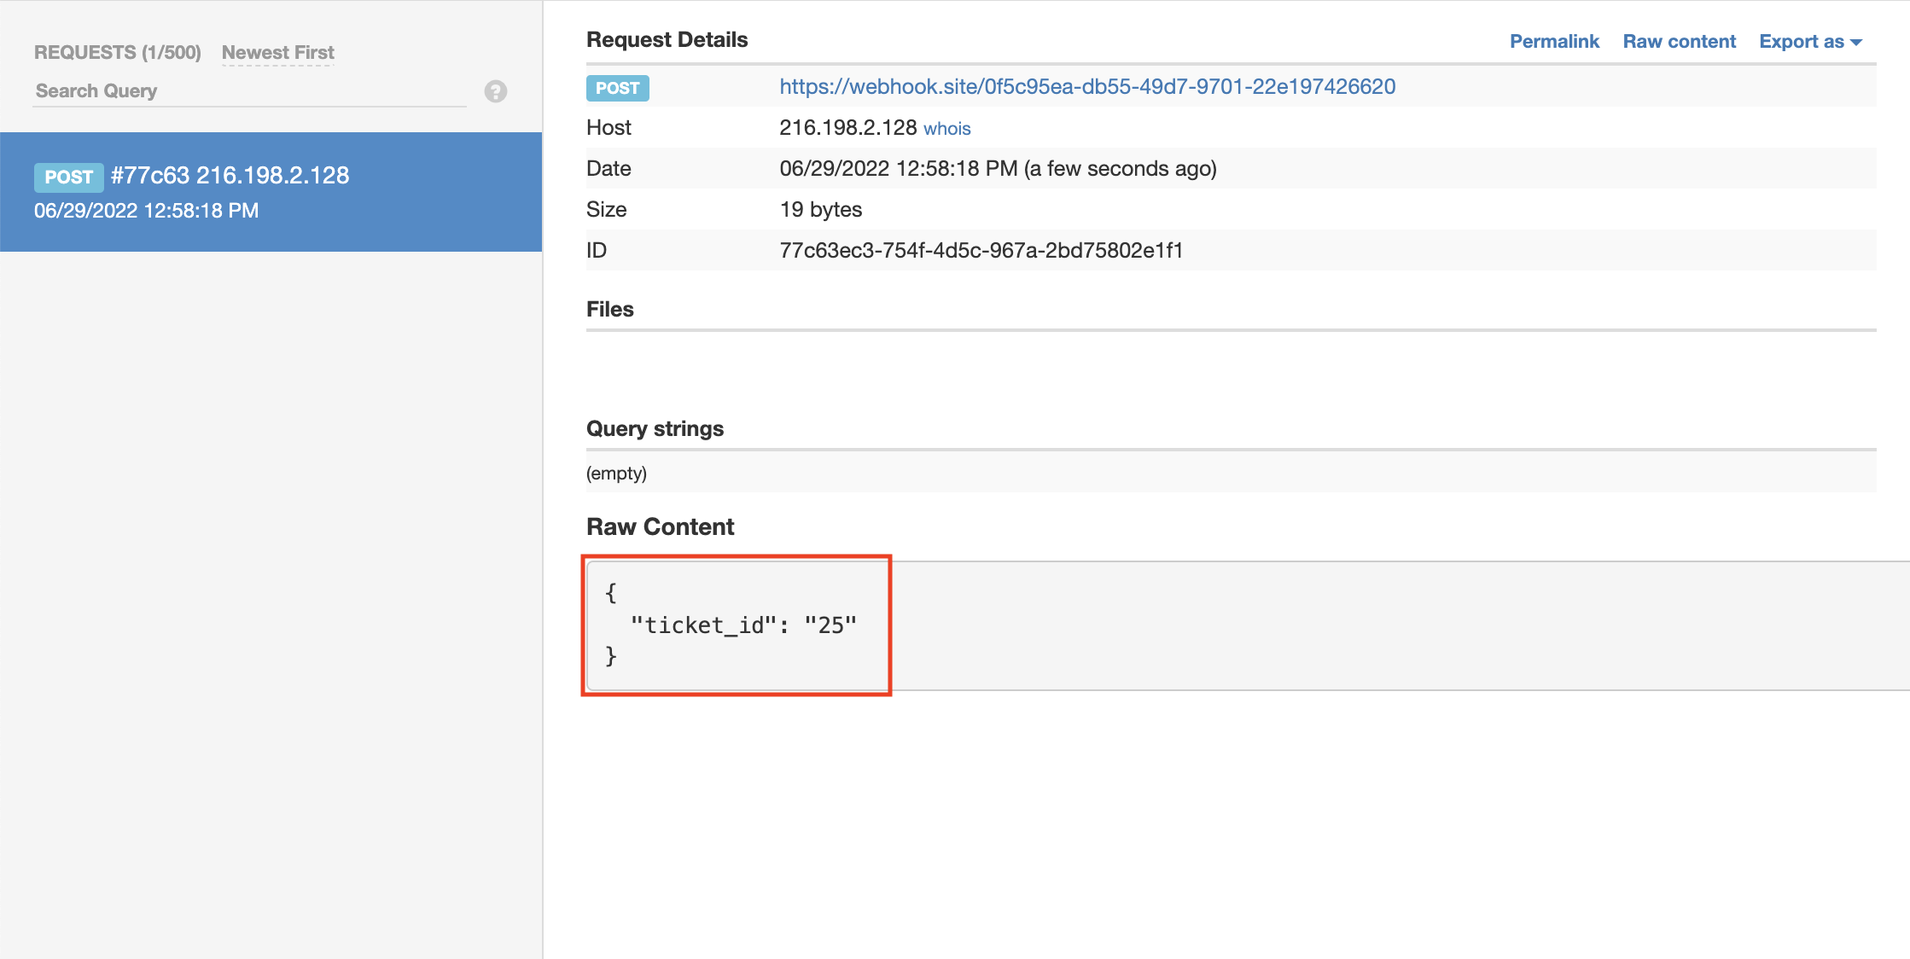
Task: Click the ticket_id JSON raw content box
Action: pos(736,625)
